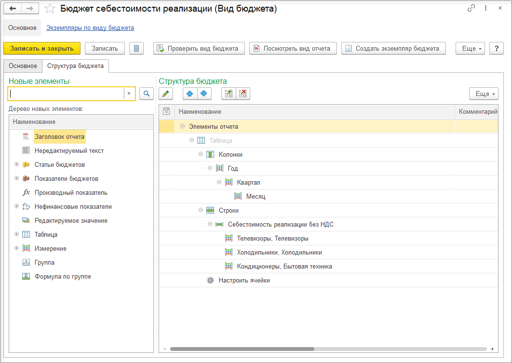512x363 pixels.
Task: Click the question mark help button
Action: 496,48
